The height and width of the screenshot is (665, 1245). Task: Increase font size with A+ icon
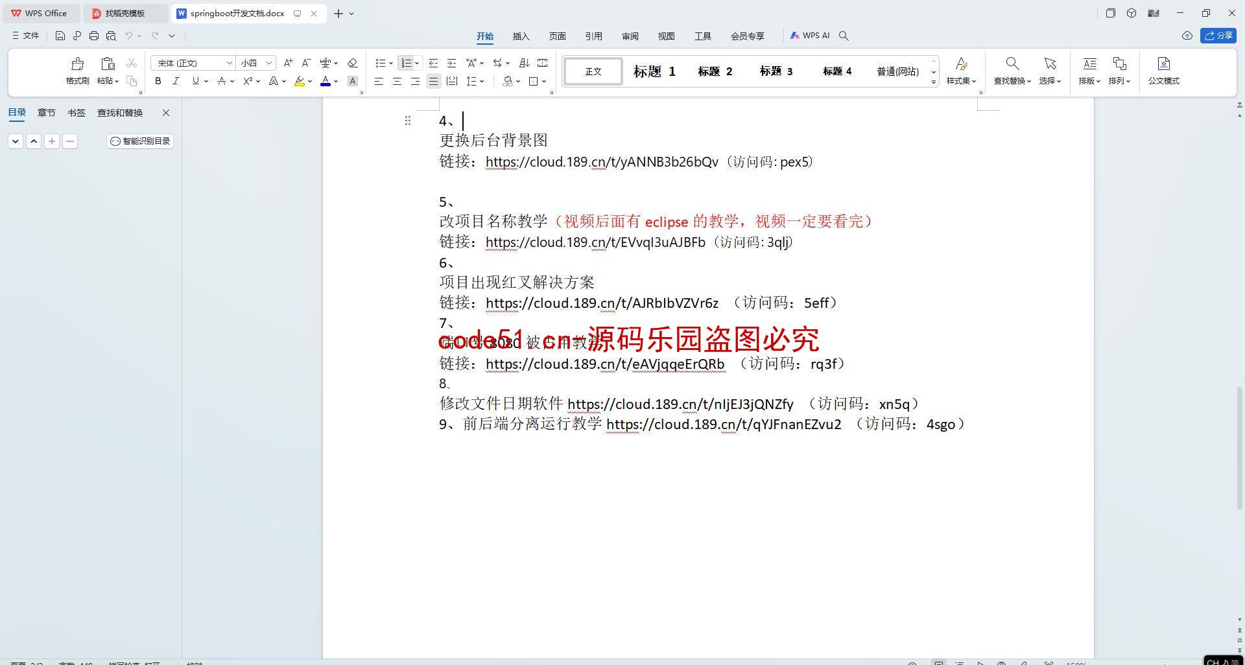tap(288, 63)
